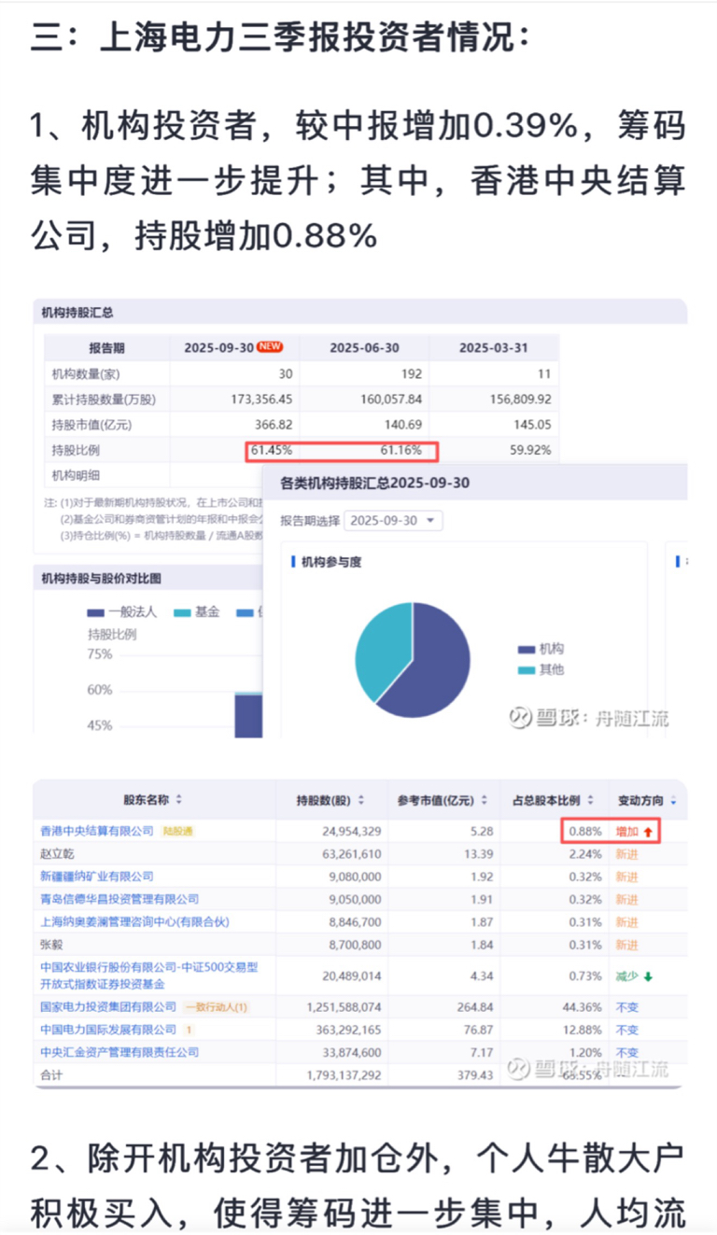
Task: Click 1,251,588,074 shares cell
Action: pos(344,1007)
